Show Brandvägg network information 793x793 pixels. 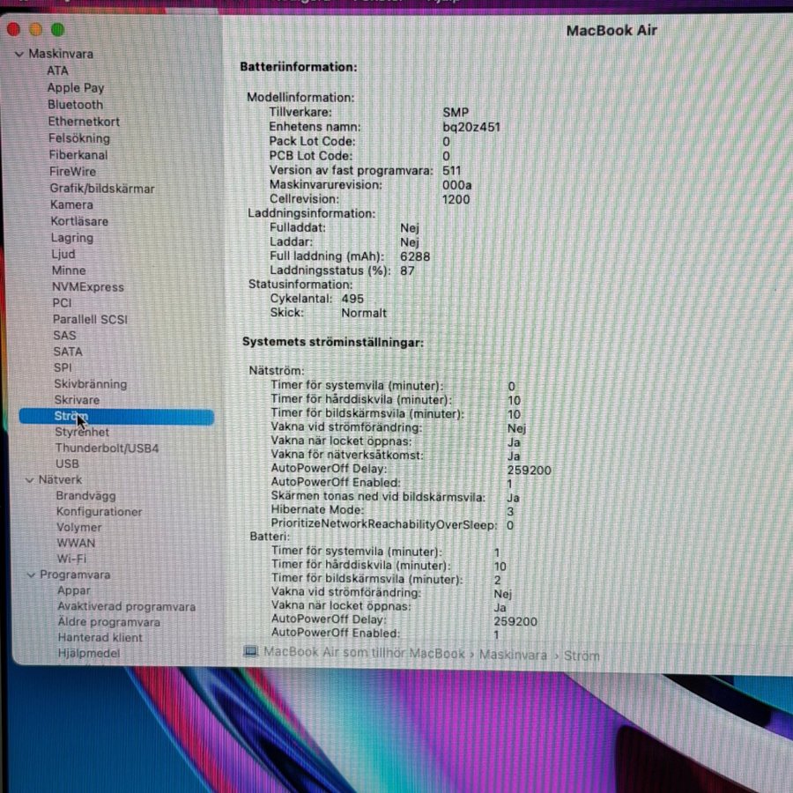pyautogui.click(x=85, y=495)
